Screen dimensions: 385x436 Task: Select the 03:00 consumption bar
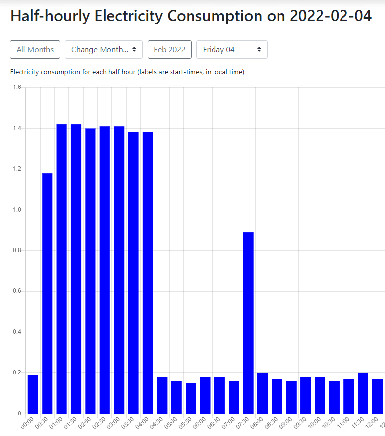pos(119,270)
